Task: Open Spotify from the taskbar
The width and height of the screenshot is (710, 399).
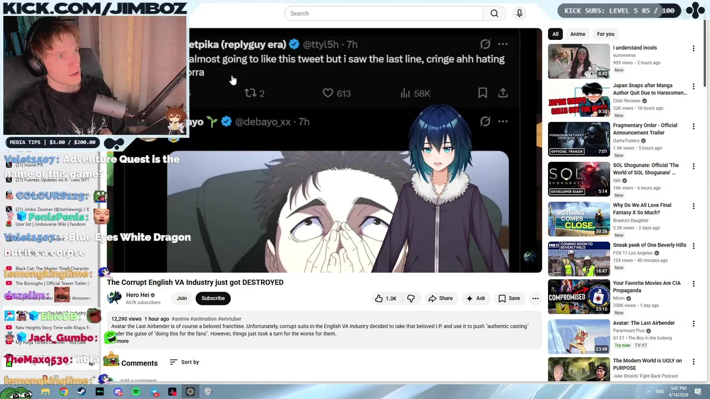Action: click(x=136, y=392)
